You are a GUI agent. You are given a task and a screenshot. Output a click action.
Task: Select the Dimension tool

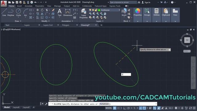[x=68, y=12]
